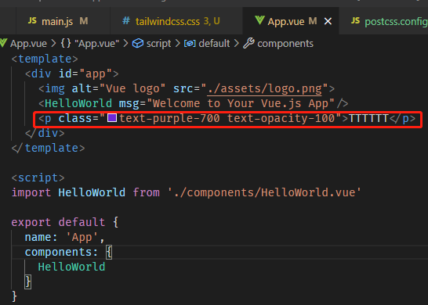Image resolution: width=428 pixels, height=305 pixels.
Task: Click the "Welcome to Your Vue.js App" string
Action: coord(241,103)
